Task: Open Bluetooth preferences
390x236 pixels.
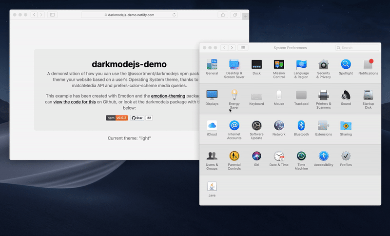Action: click(x=301, y=128)
